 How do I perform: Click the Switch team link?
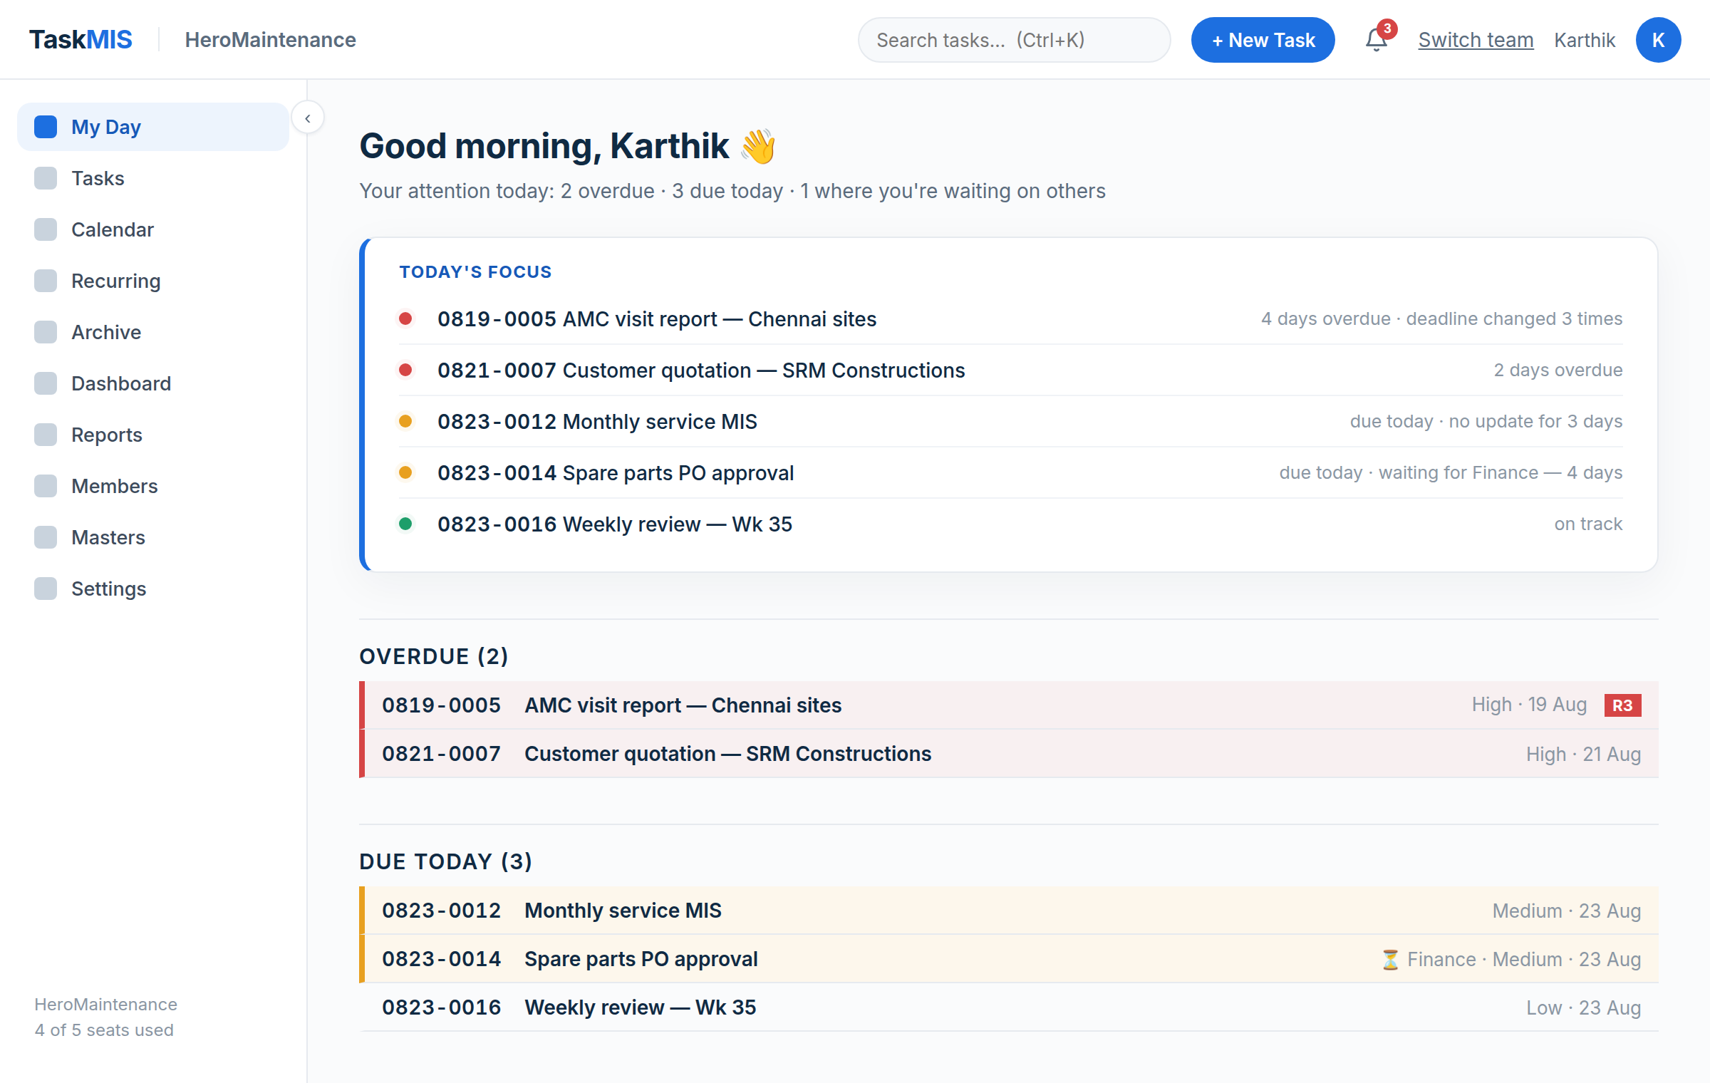click(1476, 40)
